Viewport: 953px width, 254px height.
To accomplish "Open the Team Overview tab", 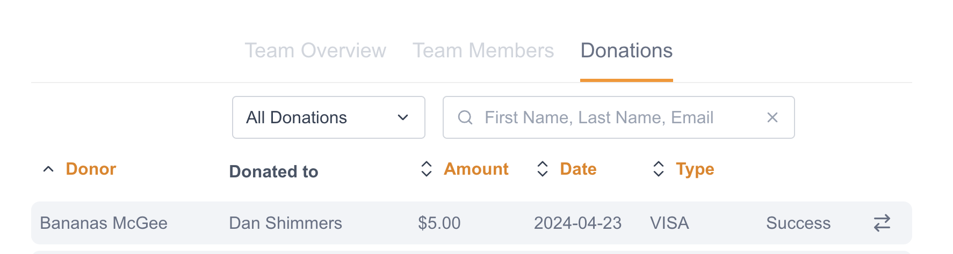I will [315, 51].
